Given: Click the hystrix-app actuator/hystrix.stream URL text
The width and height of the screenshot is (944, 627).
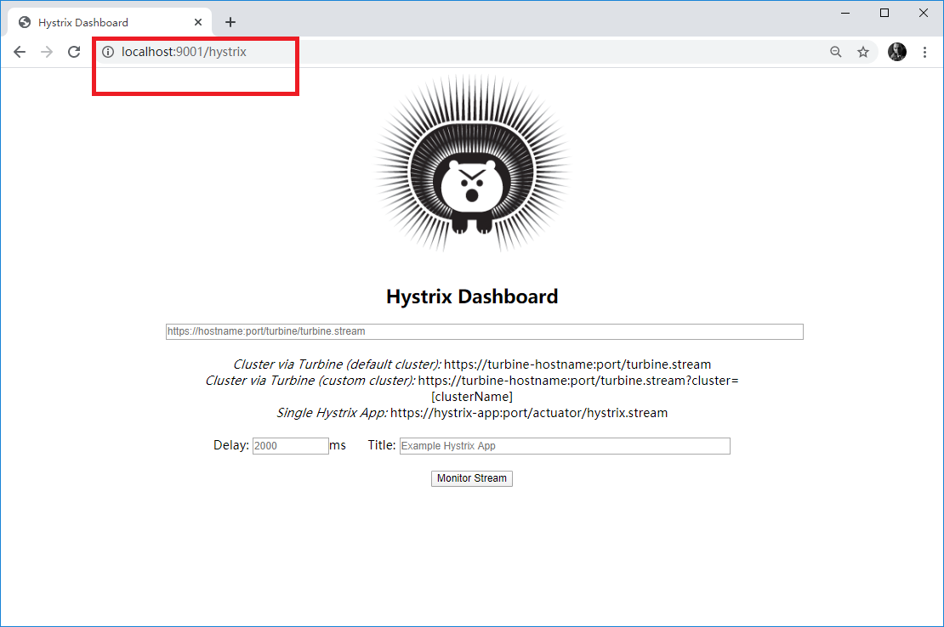Looking at the screenshot, I should (529, 413).
